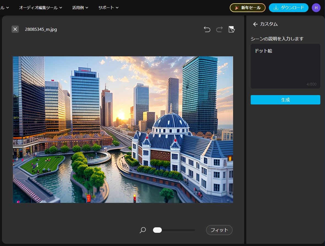Click the zoom slider handle
325x246 pixels.
point(157,230)
